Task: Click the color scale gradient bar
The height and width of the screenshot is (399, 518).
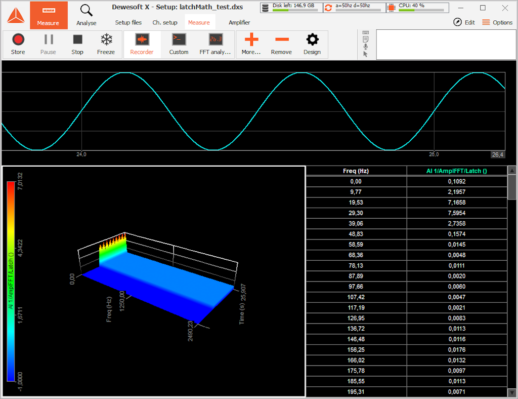Action: (x=11, y=282)
